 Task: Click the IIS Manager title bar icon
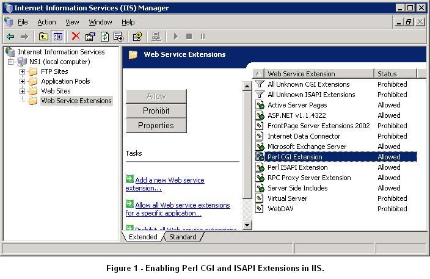(9, 8)
